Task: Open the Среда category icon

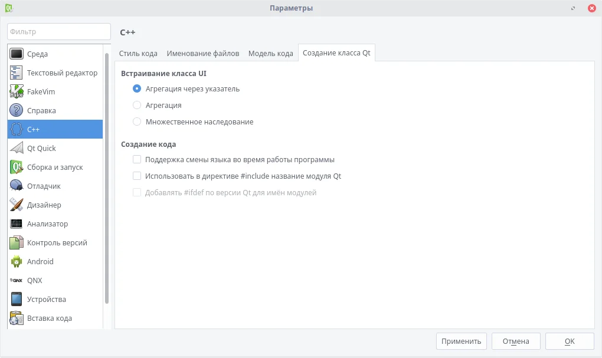Action: point(17,54)
